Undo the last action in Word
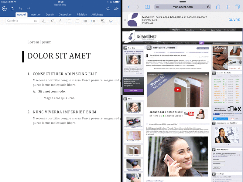This screenshot has width=243, height=182. [x=20, y=8]
